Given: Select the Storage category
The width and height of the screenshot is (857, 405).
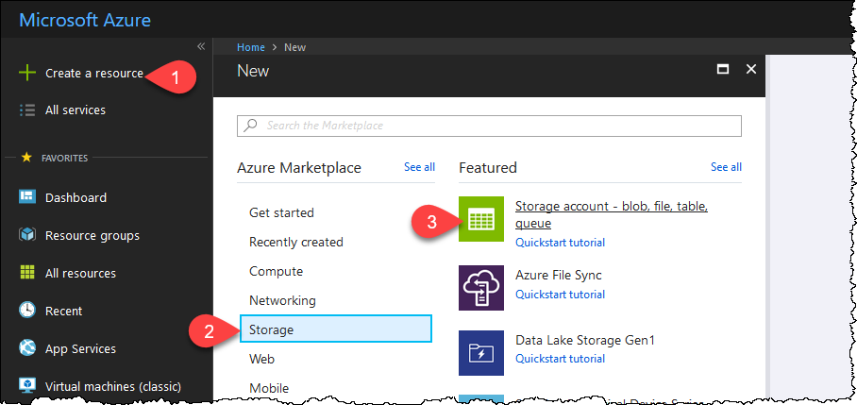Looking at the screenshot, I should tap(336, 329).
